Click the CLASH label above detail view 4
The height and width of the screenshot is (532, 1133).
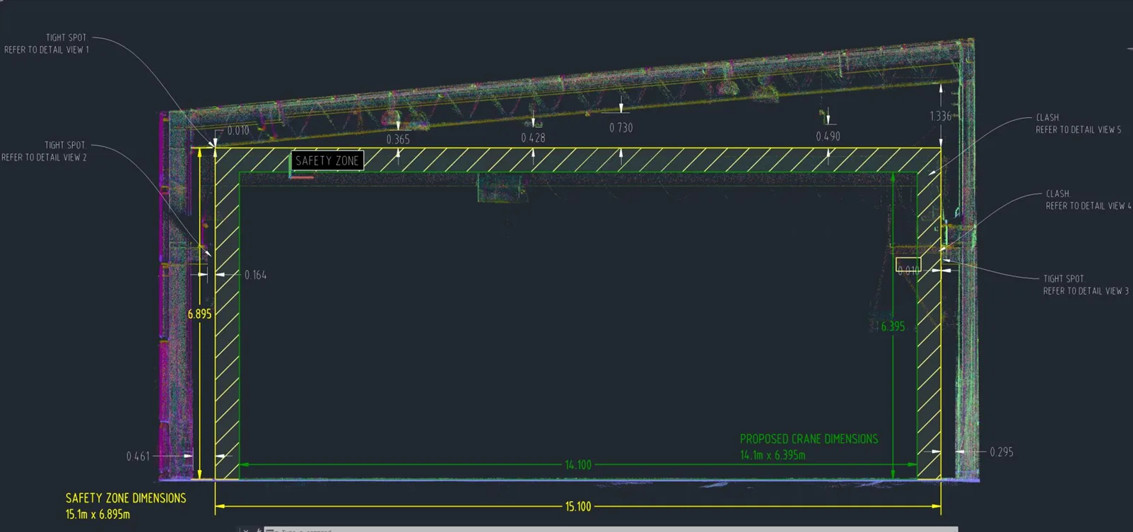pos(1058,194)
